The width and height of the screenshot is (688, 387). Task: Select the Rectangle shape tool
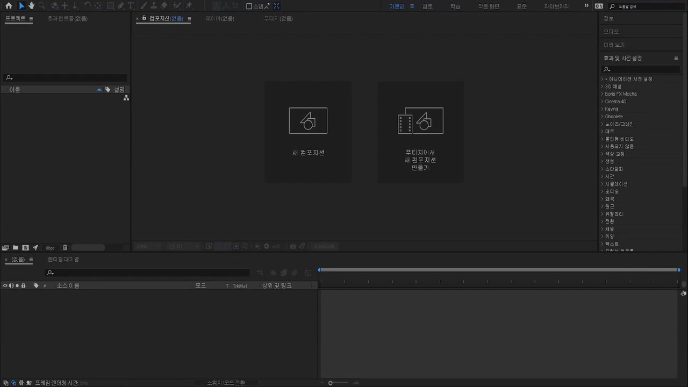pyautogui.click(x=110, y=6)
